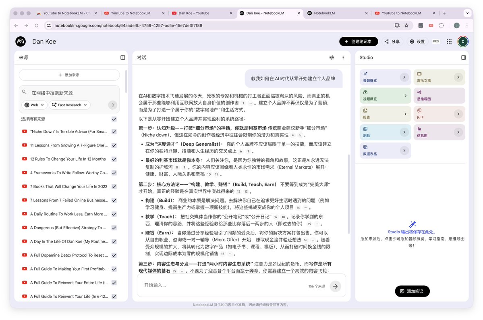Viewport: 483px width, 320px height.
Task: Open the 音频概览 Audio Overview generator
Action: [385, 77]
